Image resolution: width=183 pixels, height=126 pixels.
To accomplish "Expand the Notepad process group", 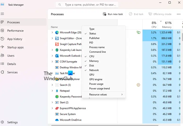I will coord(52,91).
